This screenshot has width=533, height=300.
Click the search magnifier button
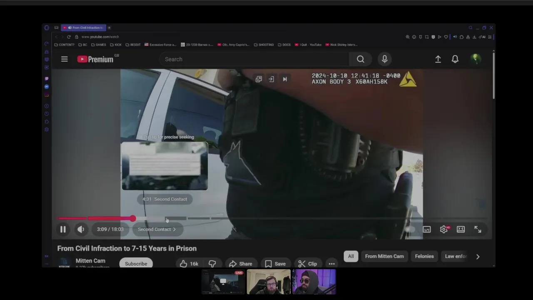(361, 59)
